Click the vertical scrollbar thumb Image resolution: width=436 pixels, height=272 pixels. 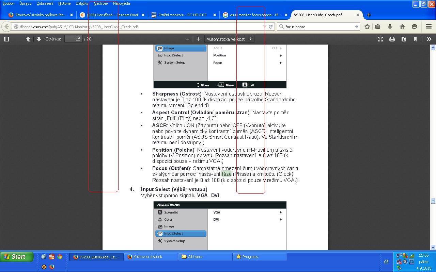tap(433, 201)
